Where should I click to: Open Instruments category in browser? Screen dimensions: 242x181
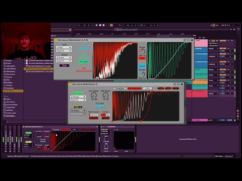pyautogui.click(x=9, y=66)
